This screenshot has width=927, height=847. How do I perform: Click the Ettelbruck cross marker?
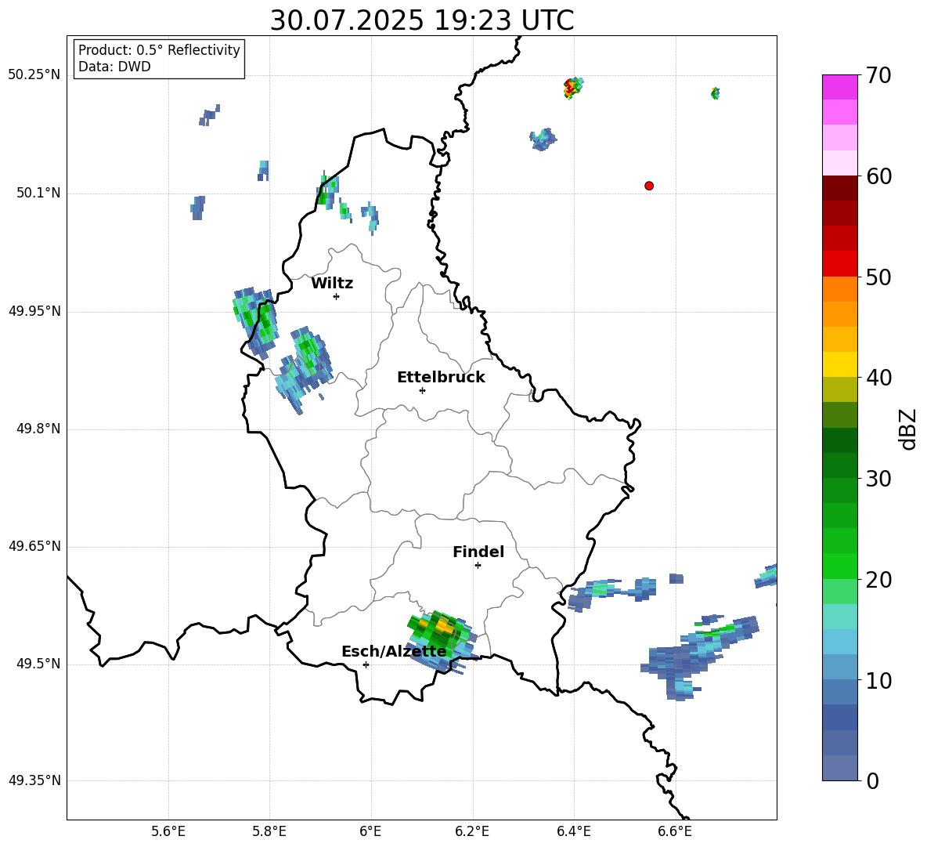tap(422, 390)
